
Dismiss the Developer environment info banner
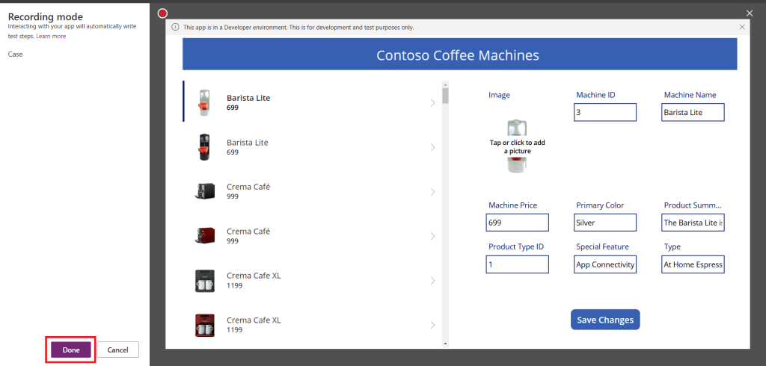(x=741, y=27)
